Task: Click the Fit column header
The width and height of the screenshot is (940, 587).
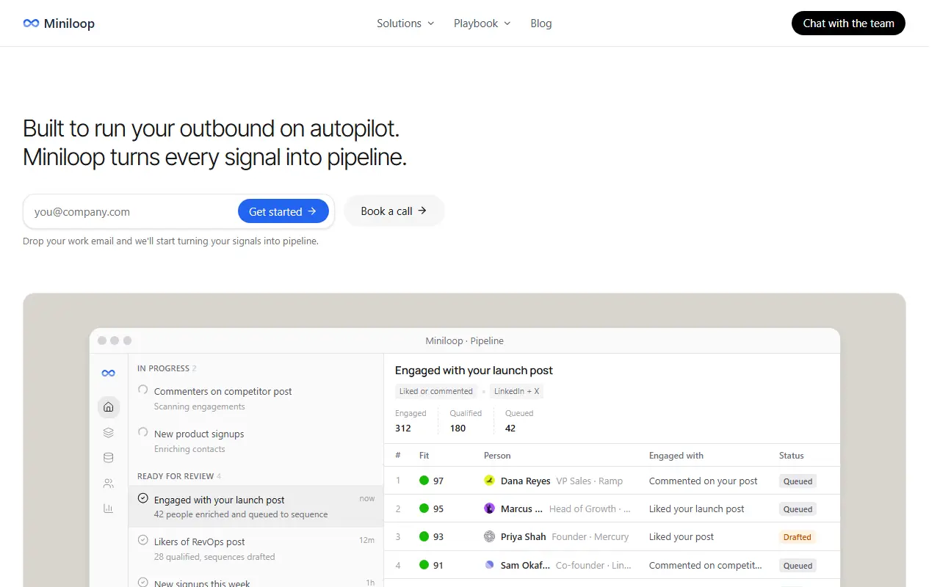Action: pos(424,456)
